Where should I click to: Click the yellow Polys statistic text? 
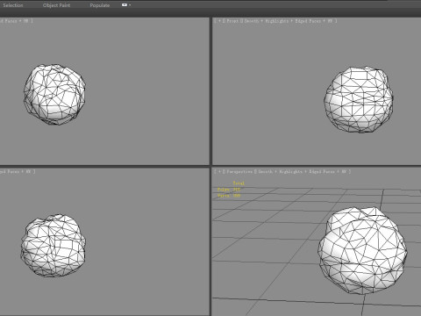229,190
